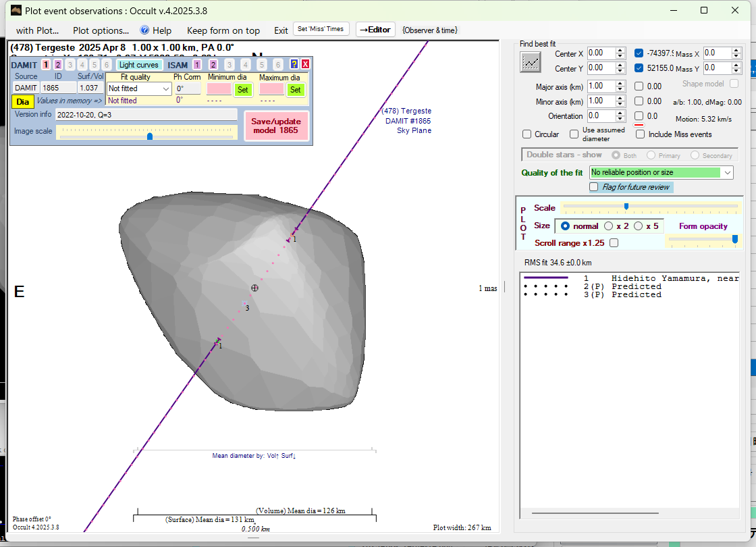
Task: Click the Light curves button
Action: click(x=139, y=65)
